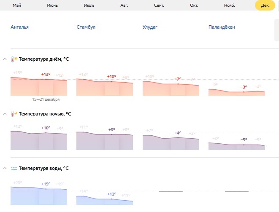Click Istanbul's faded +11° water value
Image resolution: width=279 pixels, height=212 pixels.
[x=126, y=196]
